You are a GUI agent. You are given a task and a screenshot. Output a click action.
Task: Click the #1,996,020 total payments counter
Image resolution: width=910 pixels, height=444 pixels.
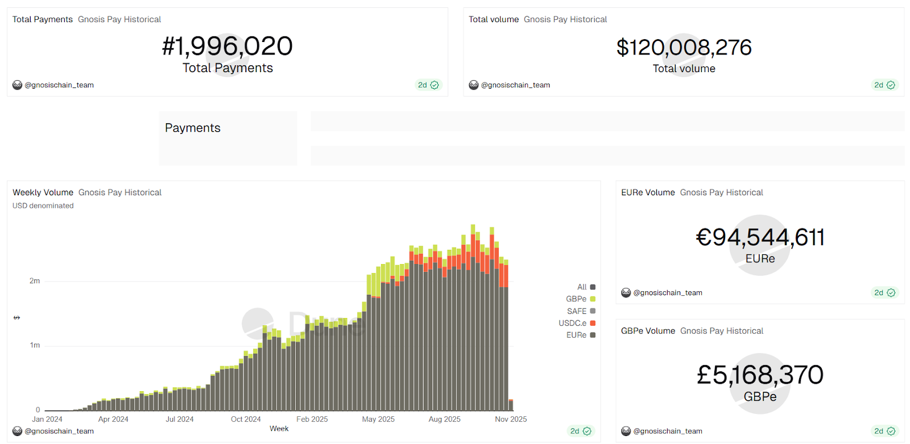tap(227, 46)
